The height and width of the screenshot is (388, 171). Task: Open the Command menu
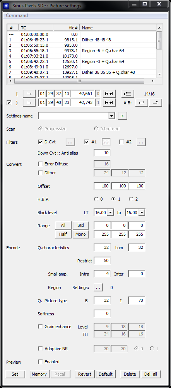[17, 15]
